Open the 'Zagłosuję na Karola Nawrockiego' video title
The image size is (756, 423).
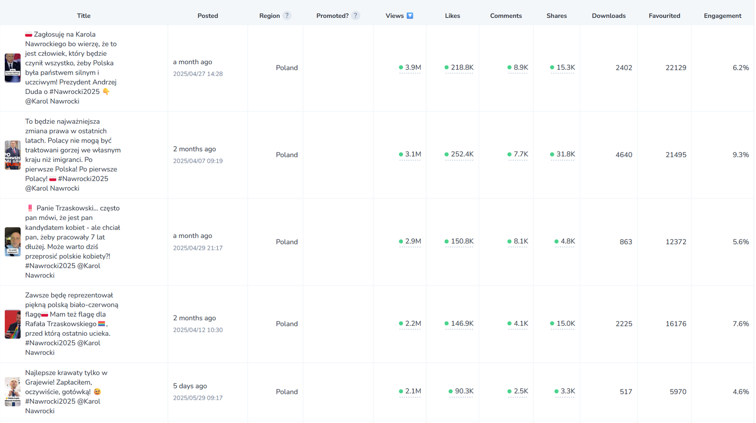(71, 68)
